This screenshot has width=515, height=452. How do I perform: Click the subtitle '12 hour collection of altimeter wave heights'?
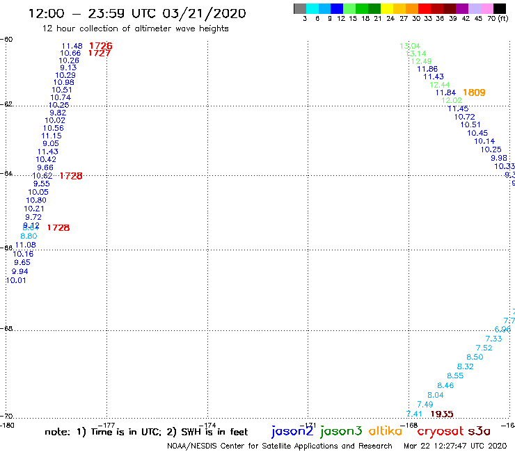point(135,29)
